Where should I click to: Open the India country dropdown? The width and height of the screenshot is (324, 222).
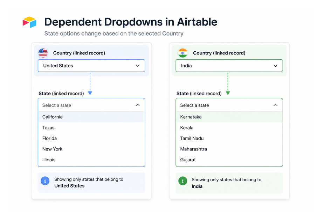[229, 66]
